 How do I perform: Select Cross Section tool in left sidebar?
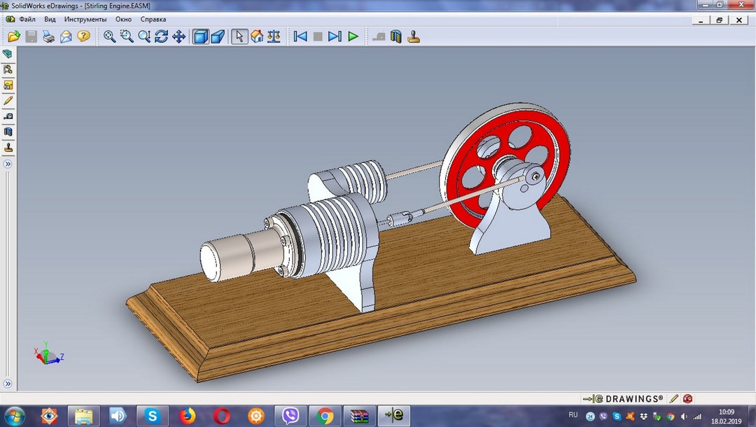point(8,132)
